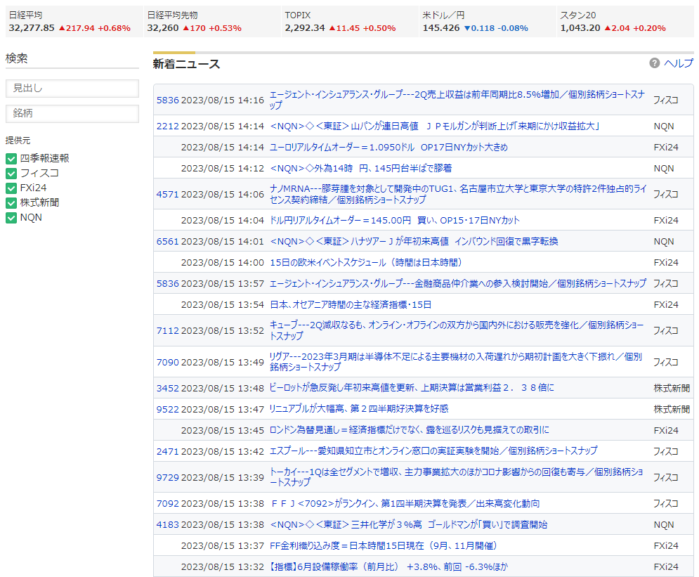699x577 pixels.
Task: Open stock code 2212 link
Action: click(x=167, y=127)
